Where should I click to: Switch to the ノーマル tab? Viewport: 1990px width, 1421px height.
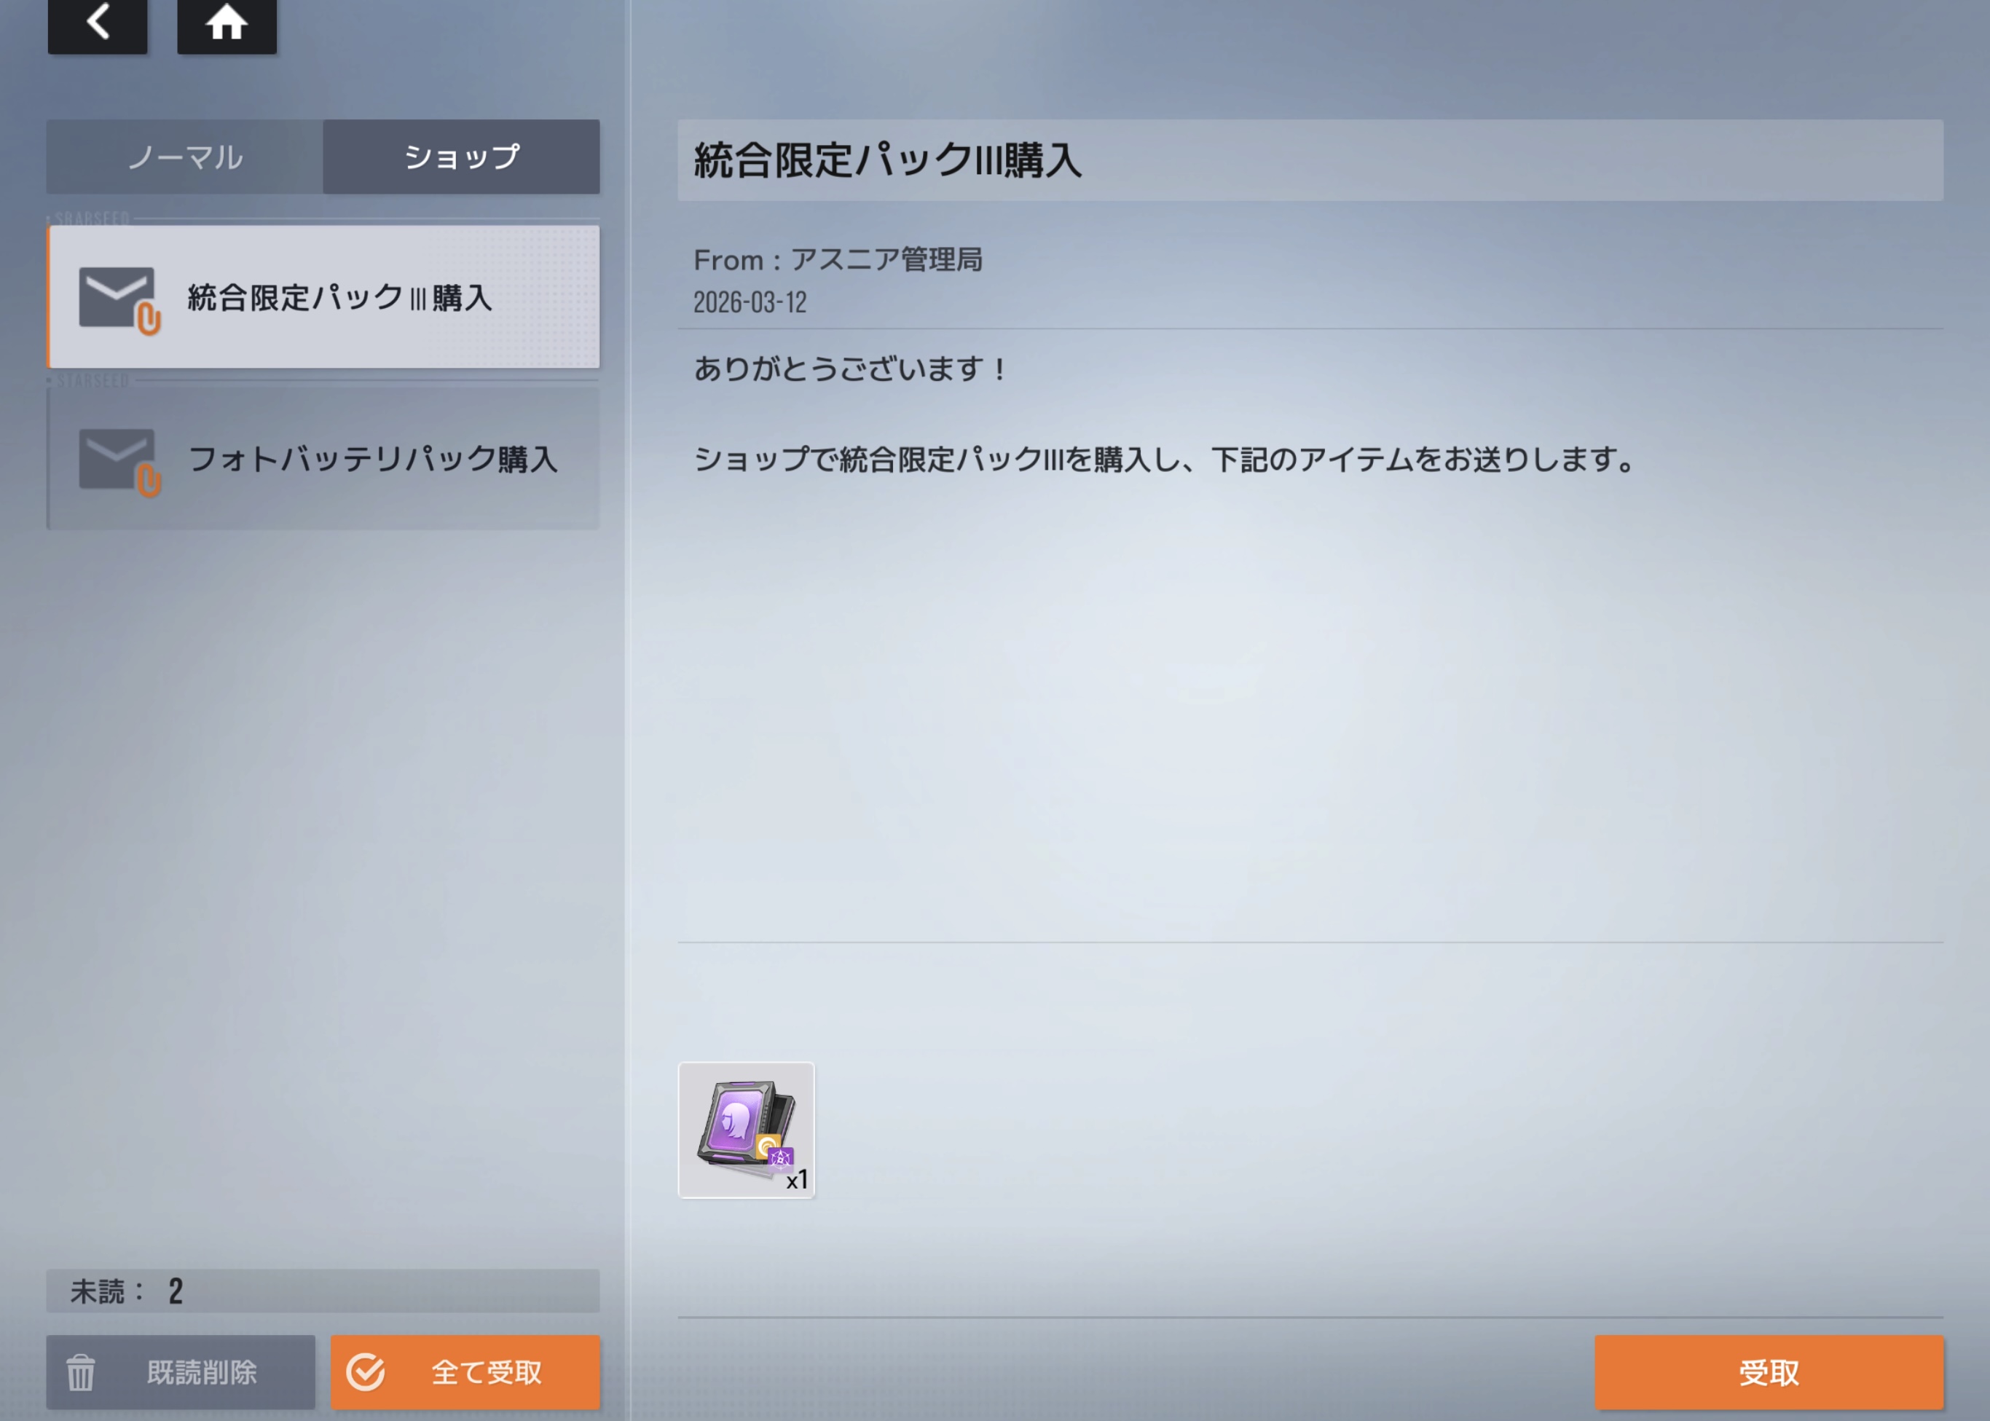[184, 157]
